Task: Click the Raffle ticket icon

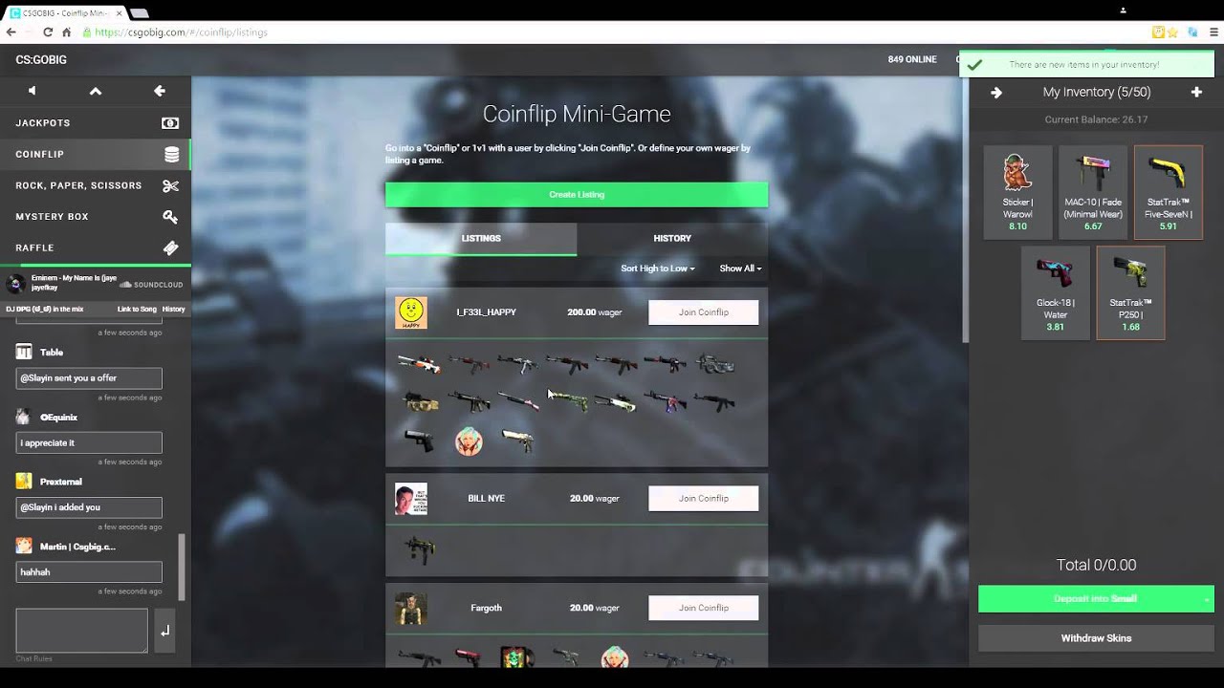Action: click(x=170, y=247)
